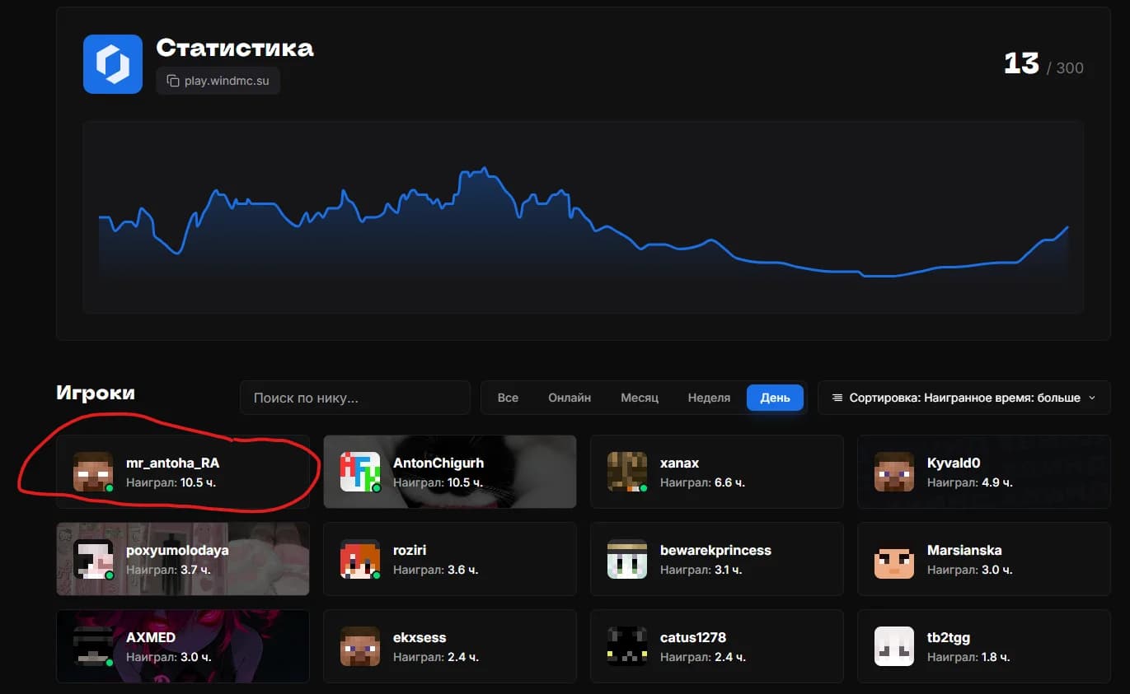Open the bewarekprincess player card
The height and width of the screenshot is (694, 1130).
pyautogui.click(x=717, y=559)
